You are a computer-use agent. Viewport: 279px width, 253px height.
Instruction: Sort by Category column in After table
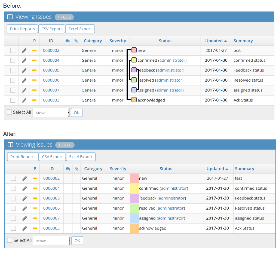tap(93, 169)
